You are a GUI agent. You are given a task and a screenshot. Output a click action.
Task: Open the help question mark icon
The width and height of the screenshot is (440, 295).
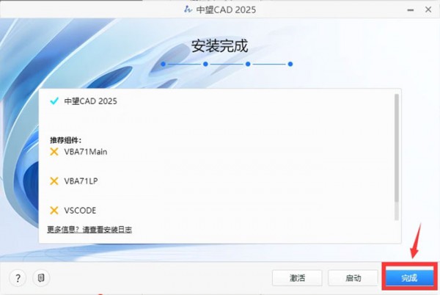[x=18, y=278]
